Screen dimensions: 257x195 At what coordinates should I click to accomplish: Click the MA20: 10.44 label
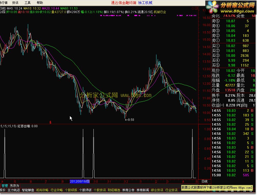tap(50, 8)
